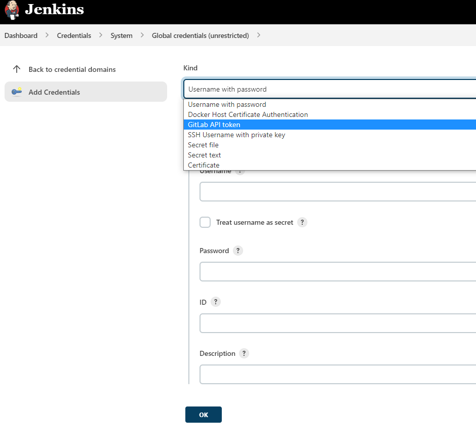Viewport: 476px width, 448px height.
Task: Click into the Username input field
Action: (338, 191)
